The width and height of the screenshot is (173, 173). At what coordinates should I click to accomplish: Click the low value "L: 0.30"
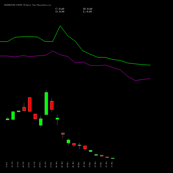88,12
